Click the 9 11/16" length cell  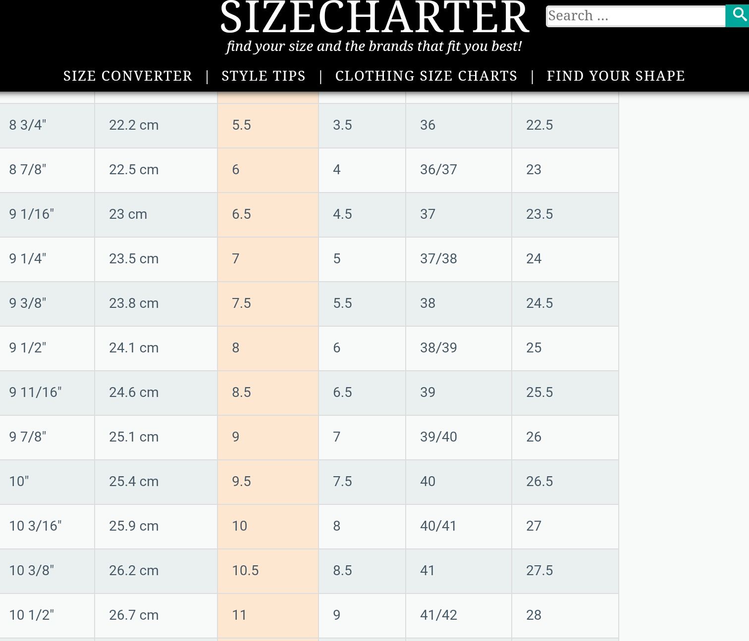[x=36, y=393]
